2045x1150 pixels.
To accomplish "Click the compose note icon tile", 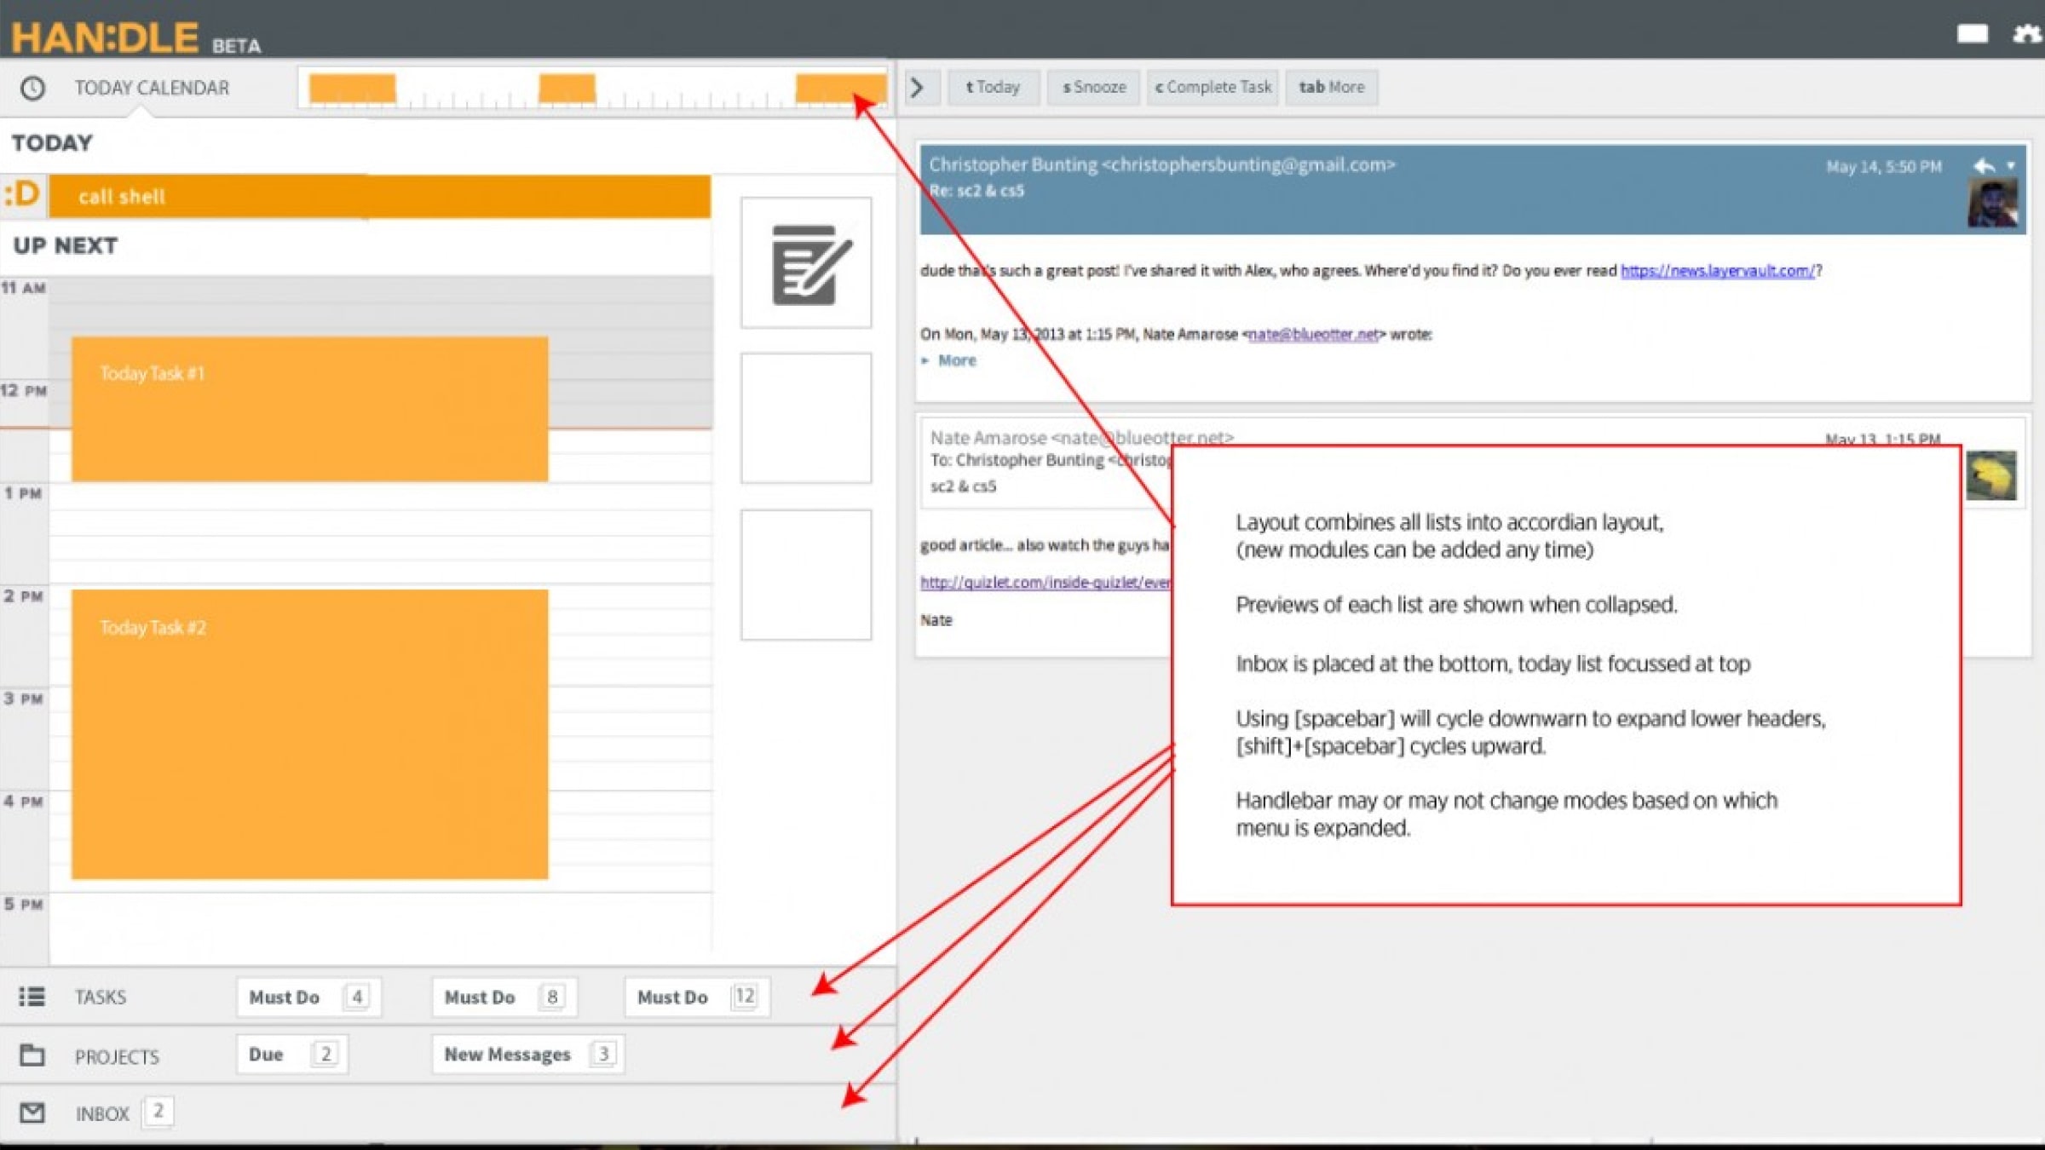I will tap(806, 263).
